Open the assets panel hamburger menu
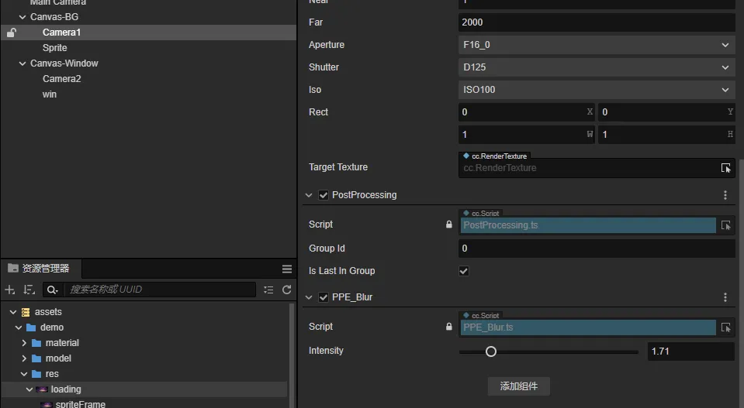Screen dimensions: 744x408 point(286,269)
